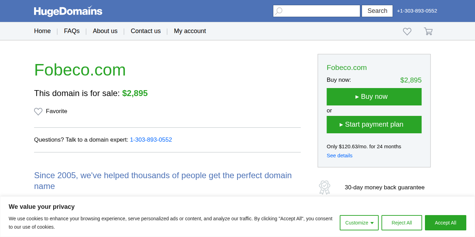
Task: Open My account page
Action: click(x=190, y=31)
